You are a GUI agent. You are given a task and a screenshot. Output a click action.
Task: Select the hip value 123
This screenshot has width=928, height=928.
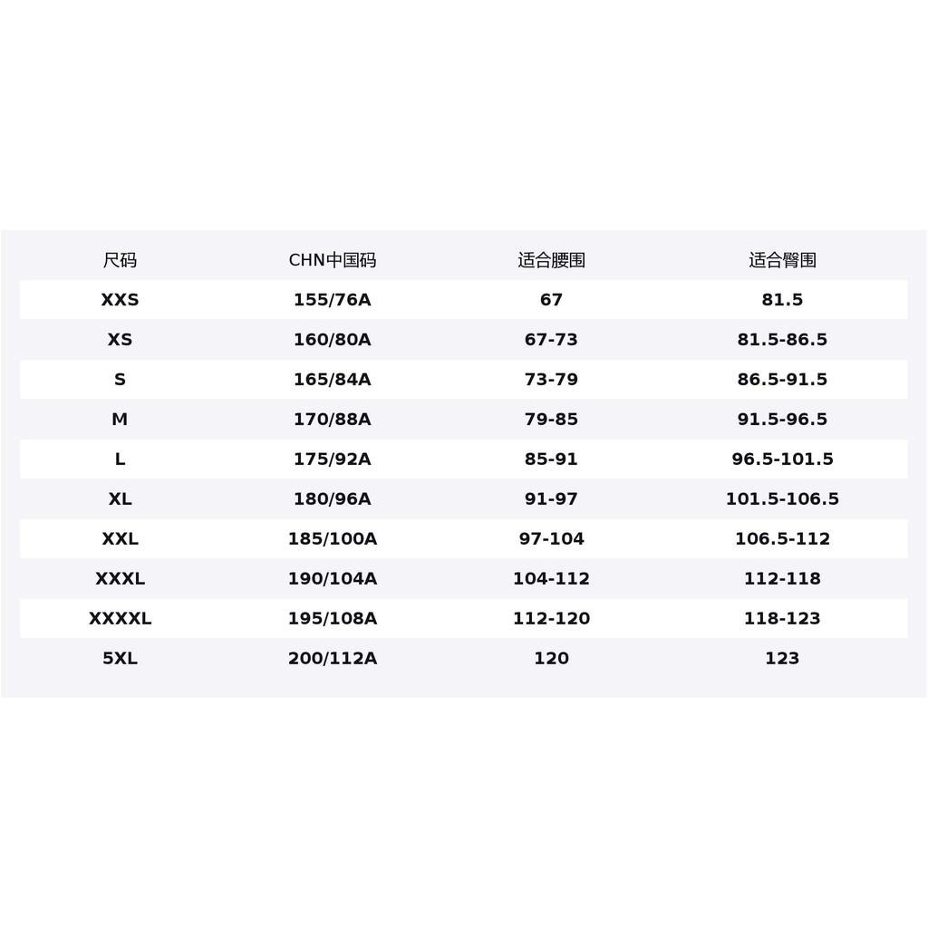pos(782,658)
